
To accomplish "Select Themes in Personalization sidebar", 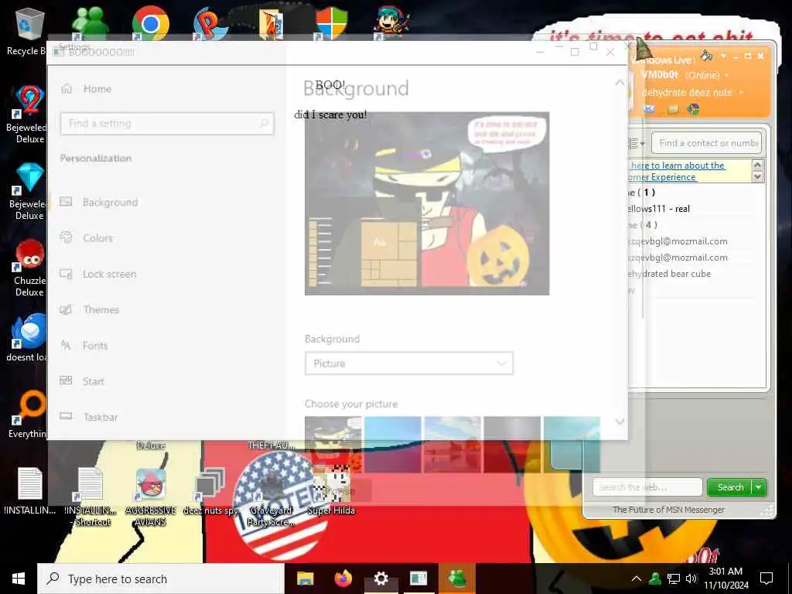I will click(x=167, y=309).
